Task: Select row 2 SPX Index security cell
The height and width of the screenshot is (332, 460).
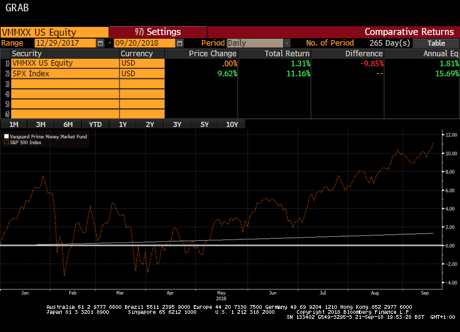Action: point(65,74)
